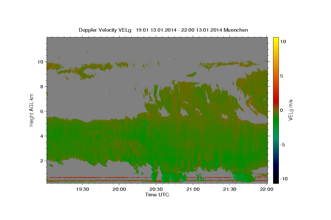331x220 pixels.
Task: Click the 'Height AGL km' axis label
Action: (x=32, y=110)
